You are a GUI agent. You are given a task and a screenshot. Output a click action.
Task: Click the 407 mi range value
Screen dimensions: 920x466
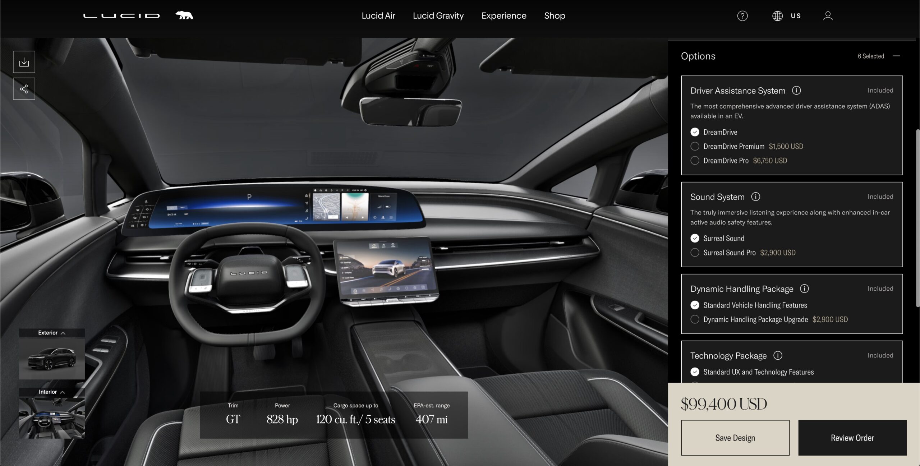432,419
